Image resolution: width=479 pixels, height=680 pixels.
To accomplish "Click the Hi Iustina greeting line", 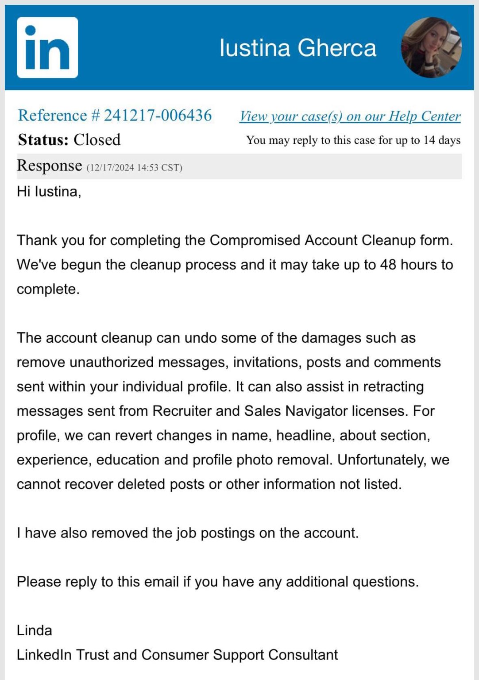I will pos(49,191).
